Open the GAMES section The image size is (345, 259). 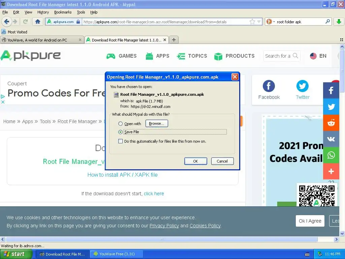(121, 56)
